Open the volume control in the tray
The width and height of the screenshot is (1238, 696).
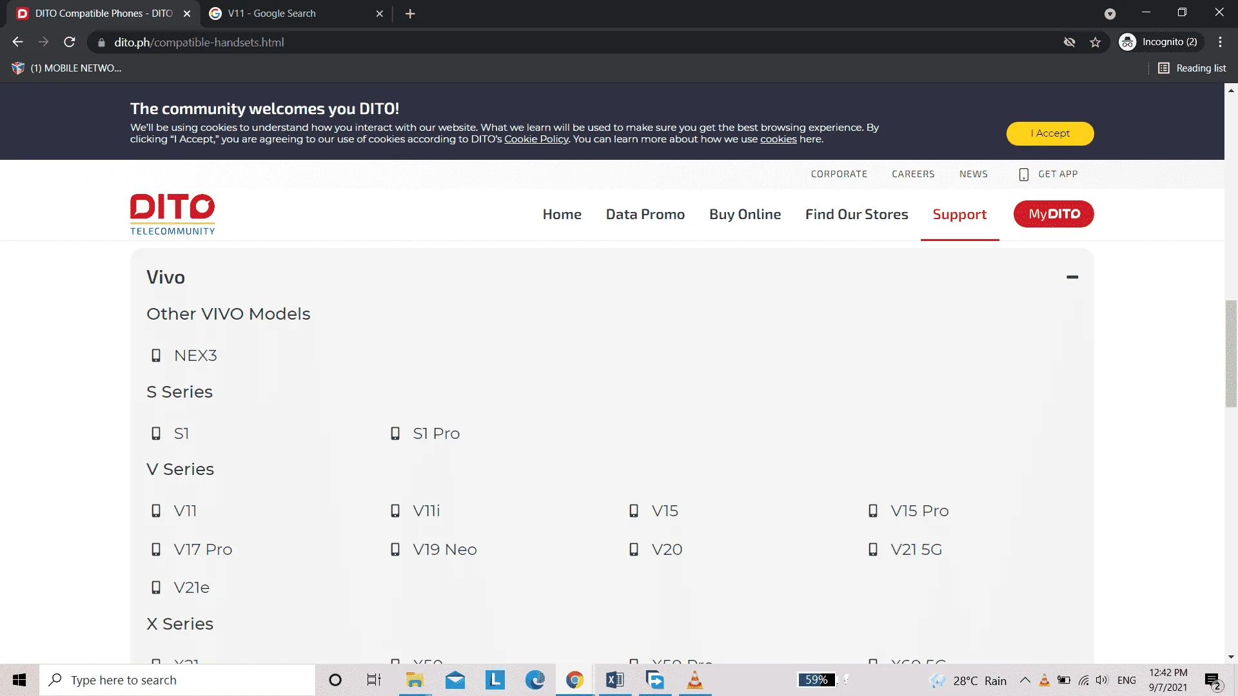click(1102, 680)
